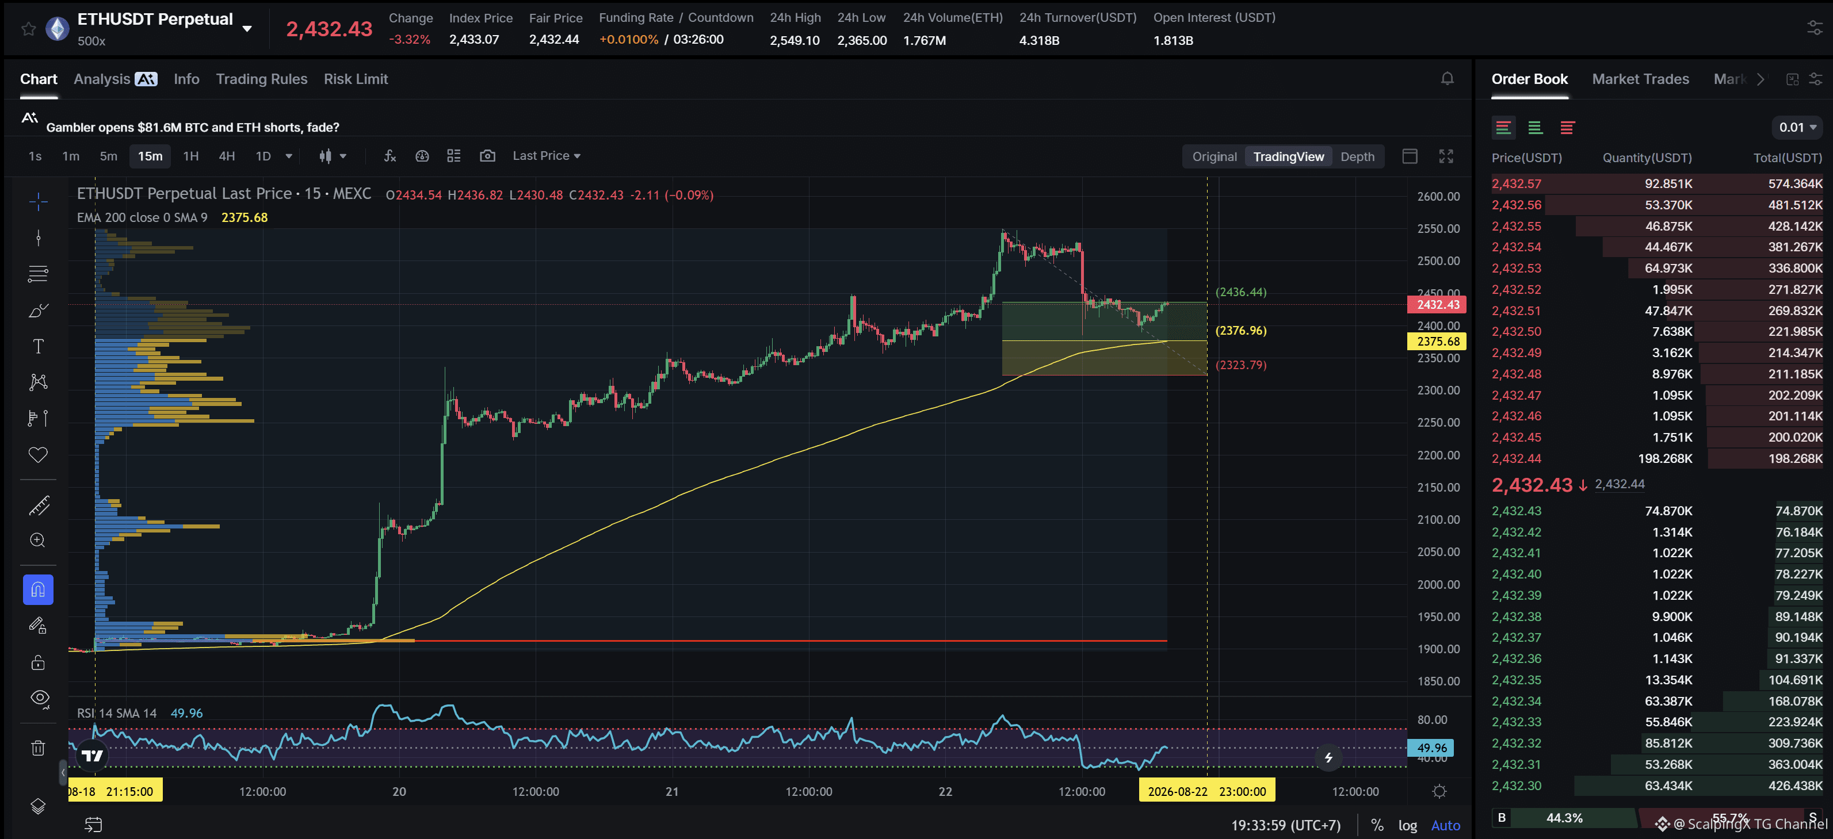Toggle hide all drawings eye icon
Image resolution: width=1833 pixels, height=839 pixels.
tap(40, 699)
